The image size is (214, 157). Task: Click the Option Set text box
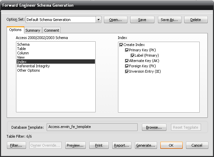[61, 20]
